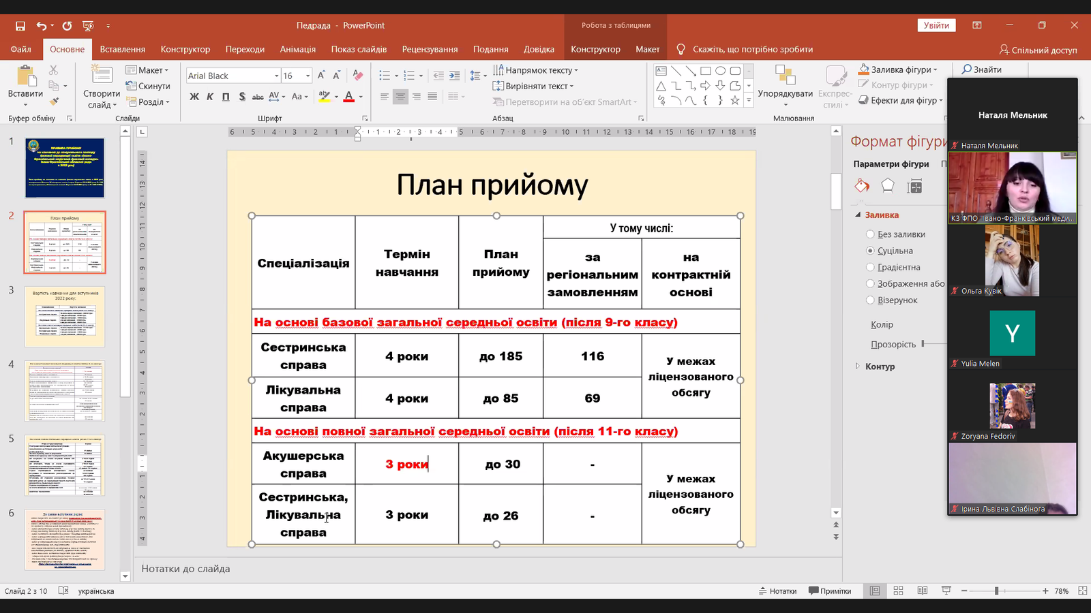Choose the 'Градієнтна' fill radio button

click(870, 267)
